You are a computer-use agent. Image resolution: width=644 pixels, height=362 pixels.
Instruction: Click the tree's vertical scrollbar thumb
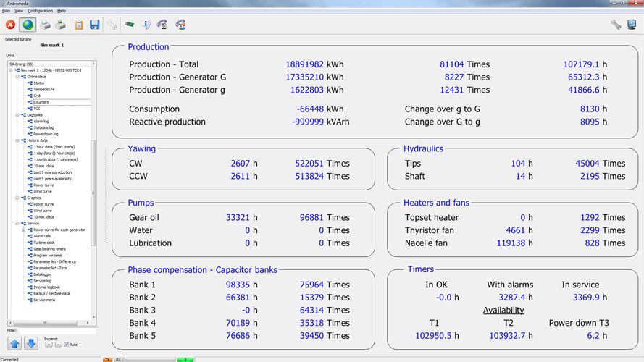coord(93,193)
